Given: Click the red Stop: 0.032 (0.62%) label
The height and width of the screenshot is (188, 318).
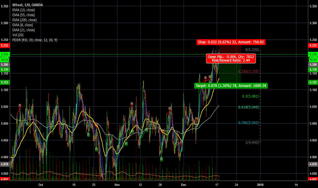Looking at the screenshot, I should [x=231, y=42].
